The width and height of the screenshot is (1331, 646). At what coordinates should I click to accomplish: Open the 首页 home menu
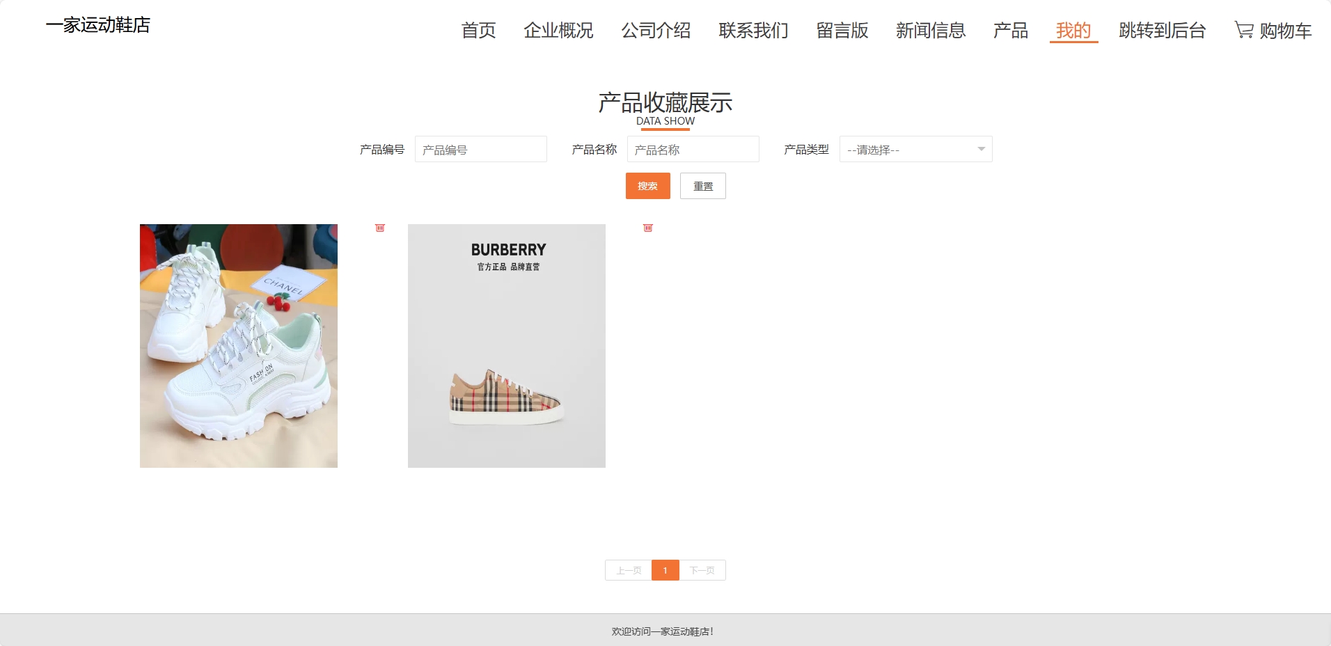478,31
